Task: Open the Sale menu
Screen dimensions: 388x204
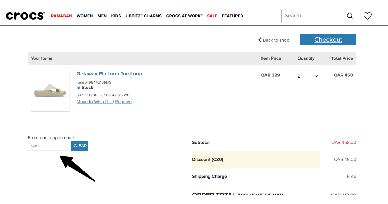Action: coord(212,16)
